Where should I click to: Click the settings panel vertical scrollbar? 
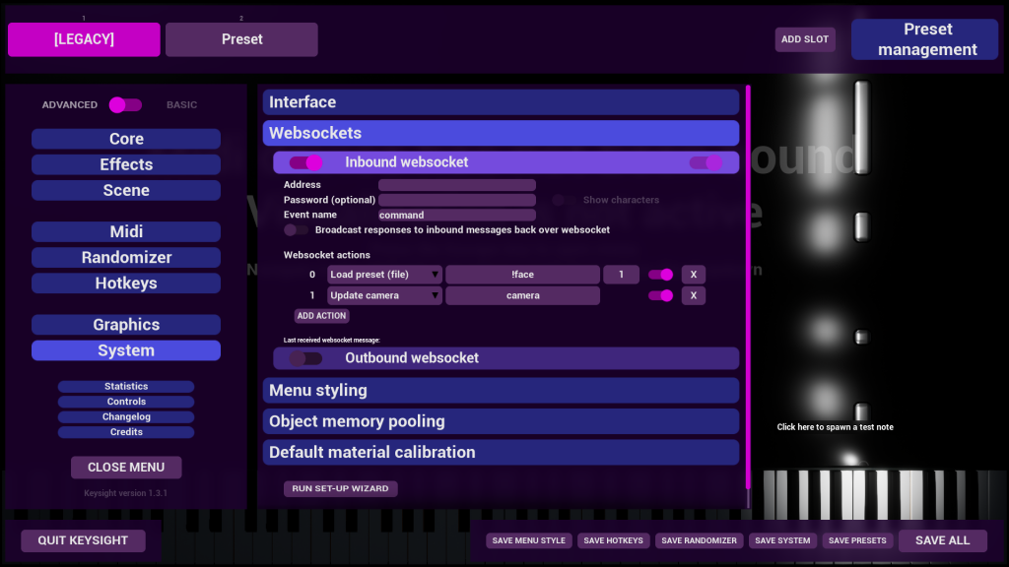748,295
